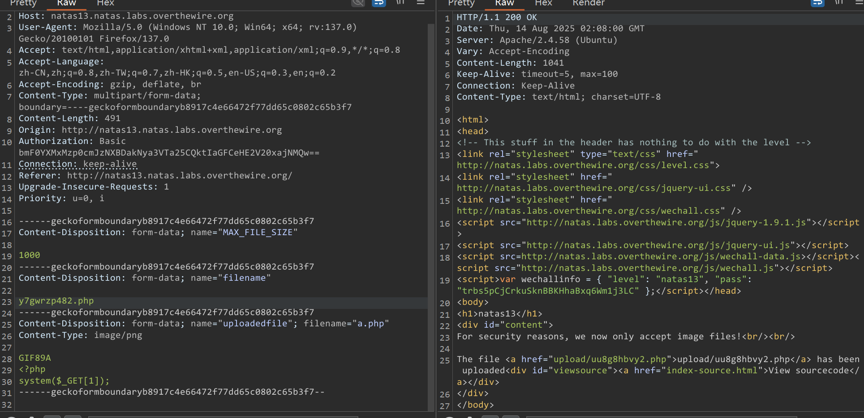Open the request pane hamburger options menu

coord(421,2)
